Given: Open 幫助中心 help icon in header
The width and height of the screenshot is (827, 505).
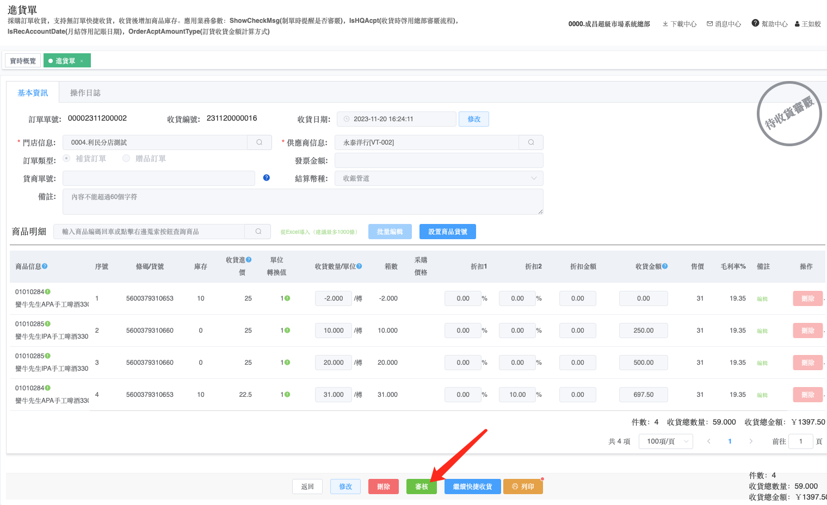Looking at the screenshot, I should [x=755, y=23].
